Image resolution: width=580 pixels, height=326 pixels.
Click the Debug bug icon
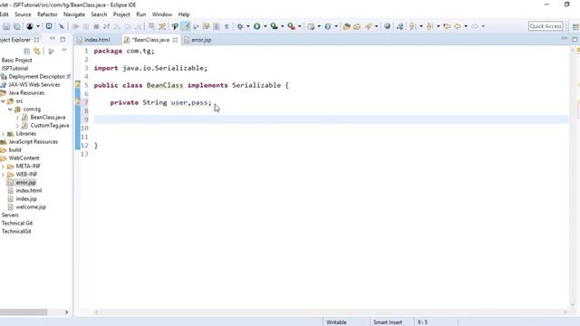pyautogui.click(x=240, y=26)
